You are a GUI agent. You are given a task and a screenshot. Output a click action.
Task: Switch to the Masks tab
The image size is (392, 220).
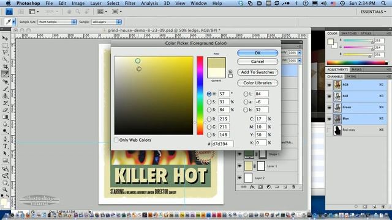coord(356,70)
